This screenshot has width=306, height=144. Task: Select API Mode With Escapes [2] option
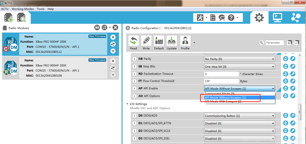pyautogui.click(x=239, y=101)
